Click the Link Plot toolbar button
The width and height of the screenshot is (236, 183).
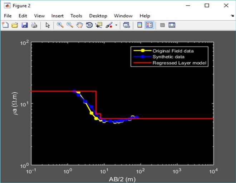pos(126,25)
